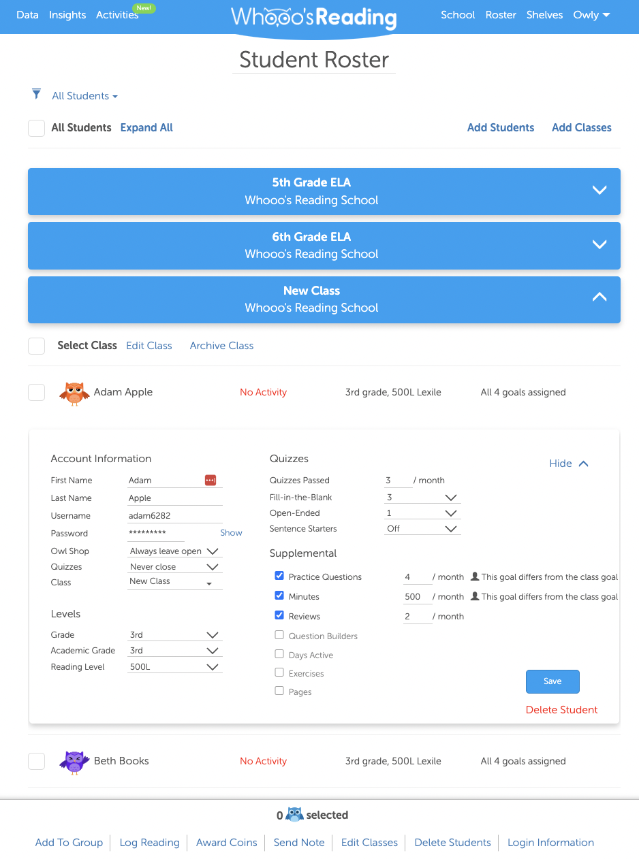This screenshot has height=859, width=639.
Task: Click Login Information in bottom bar
Action: (x=550, y=843)
